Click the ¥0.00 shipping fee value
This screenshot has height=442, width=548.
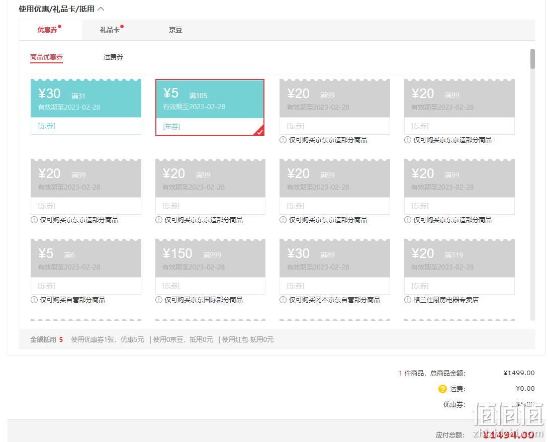pos(525,389)
